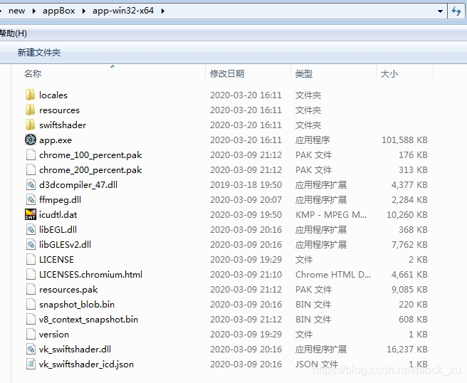
Task: Select the file name vk_swiftshader_icd.json
Action: click(86, 364)
